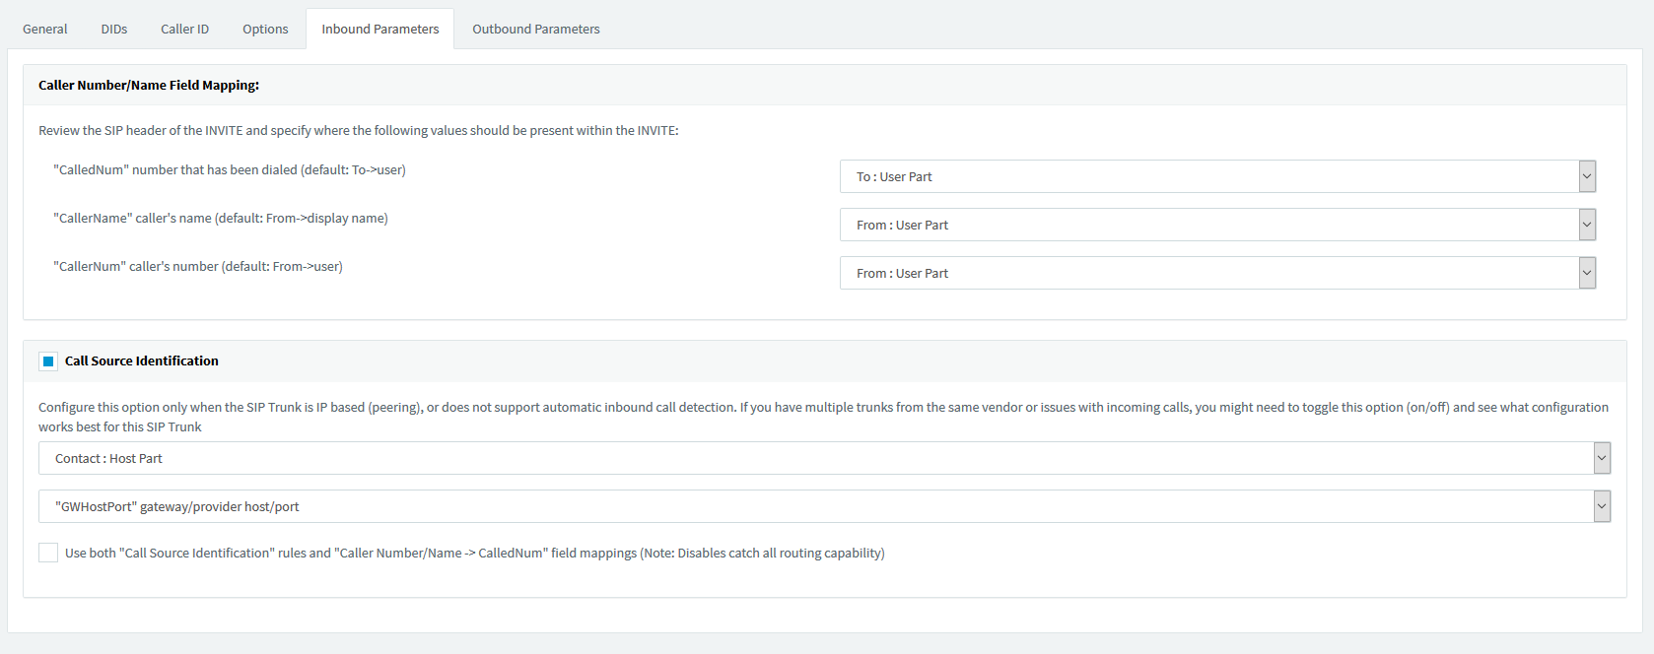The height and width of the screenshot is (654, 1654).
Task: Open the GWHostPort gateway/provider dropdown
Action: coord(824,506)
